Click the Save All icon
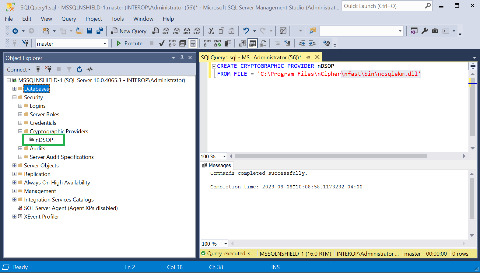480x273 pixels. click(100, 31)
